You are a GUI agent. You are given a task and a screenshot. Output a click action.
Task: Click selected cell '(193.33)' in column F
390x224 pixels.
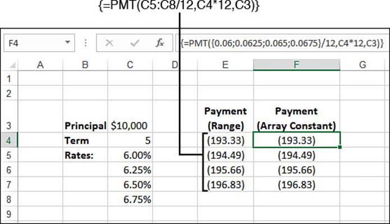click(x=296, y=140)
